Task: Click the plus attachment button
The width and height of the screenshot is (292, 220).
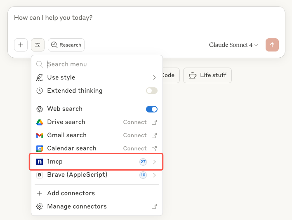Action: pos(21,45)
